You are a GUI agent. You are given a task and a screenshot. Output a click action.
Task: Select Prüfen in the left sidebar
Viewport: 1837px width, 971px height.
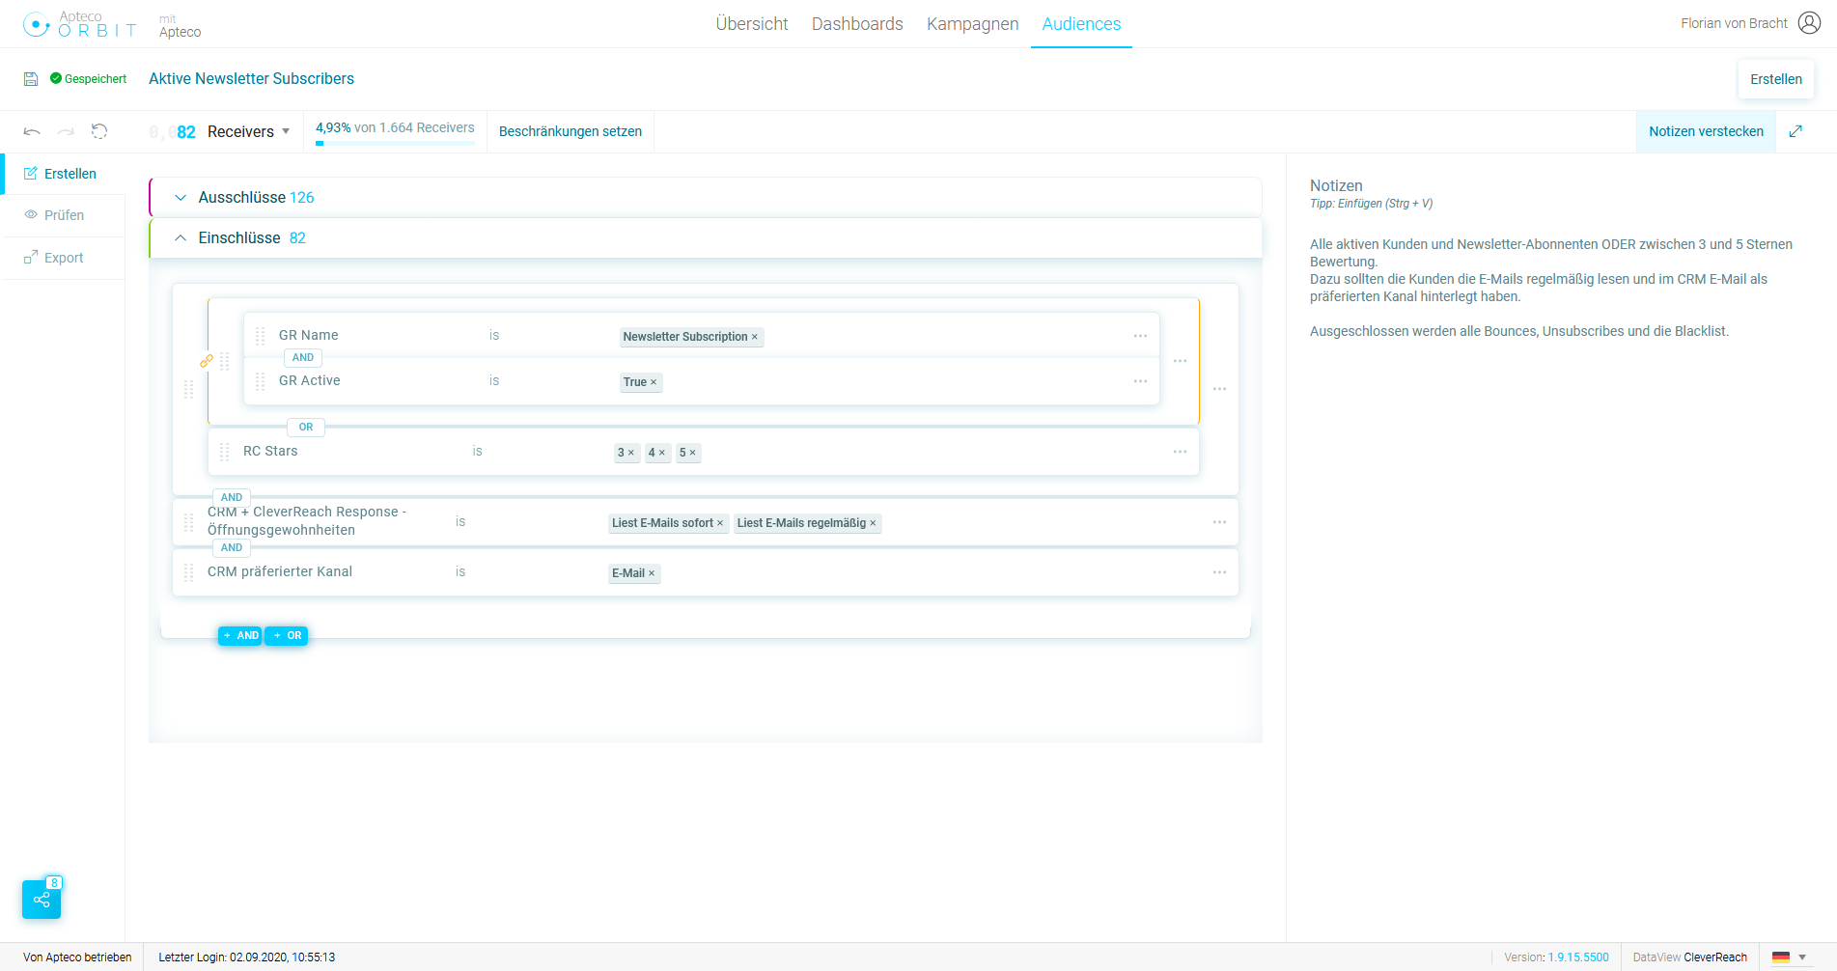(64, 215)
